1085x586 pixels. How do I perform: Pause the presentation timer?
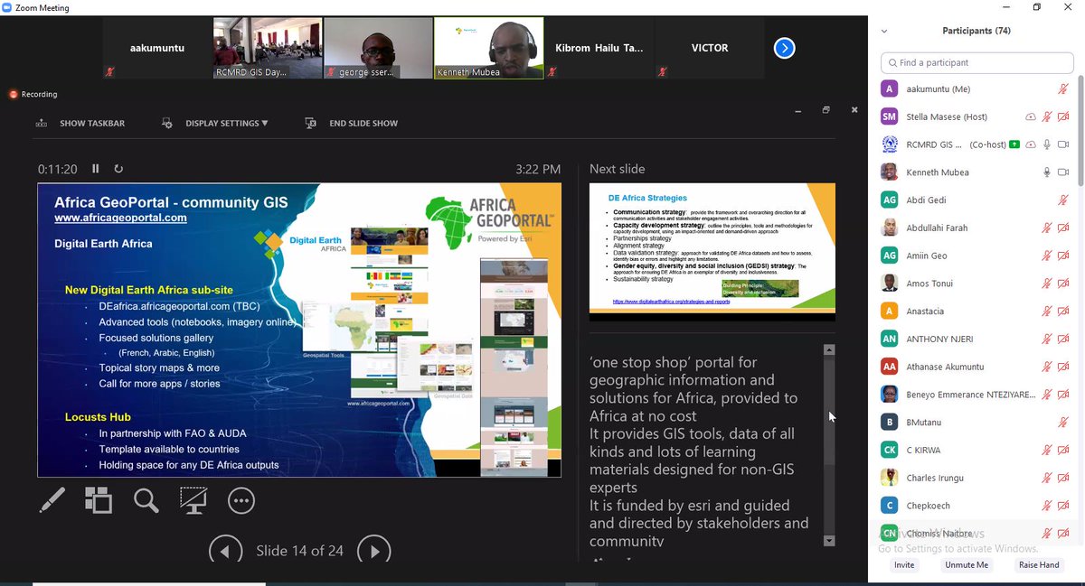[x=96, y=169]
